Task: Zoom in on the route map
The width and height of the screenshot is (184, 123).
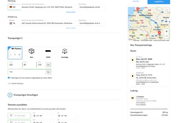Action: [x=167, y=31]
